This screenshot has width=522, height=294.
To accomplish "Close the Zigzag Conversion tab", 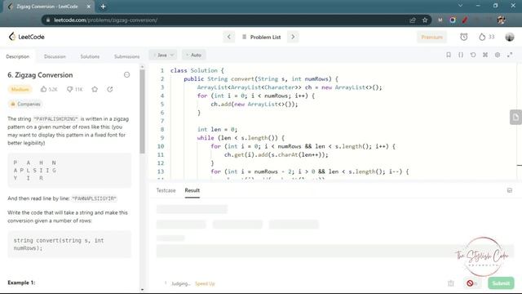I will [89, 7].
